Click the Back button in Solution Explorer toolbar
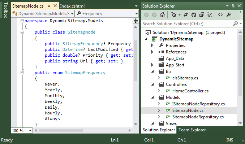 pyautogui.click(x=146, y=15)
